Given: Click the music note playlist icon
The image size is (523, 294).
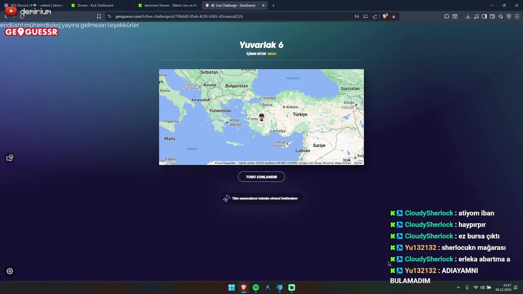Looking at the screenshot, I should [x=476, y=16].
